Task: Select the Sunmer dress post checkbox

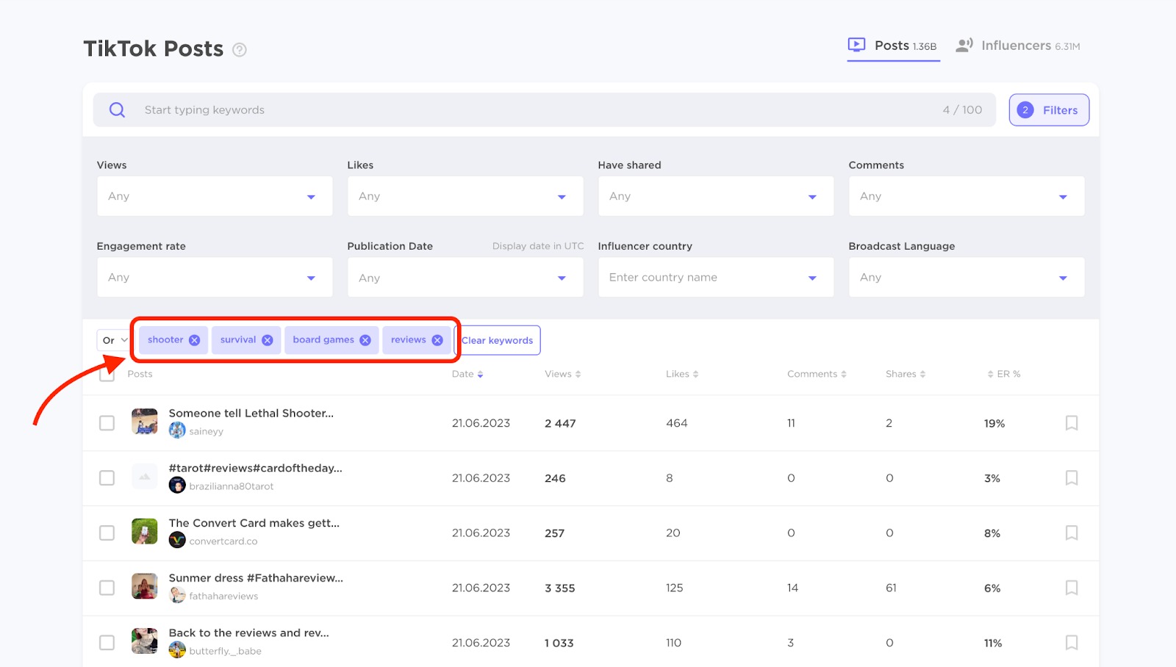Action: point(107,588)
